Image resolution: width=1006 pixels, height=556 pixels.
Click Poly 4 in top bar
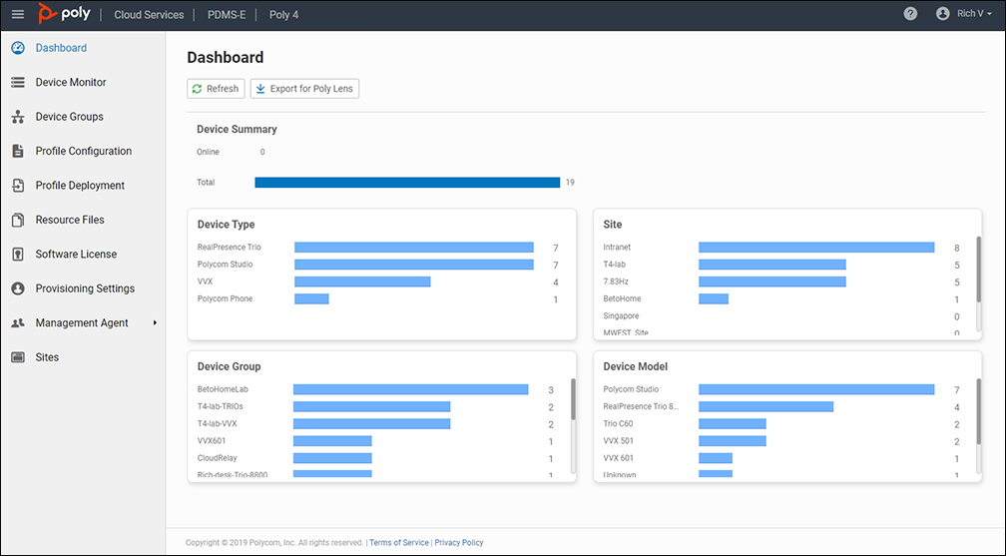tap(283, 14)
